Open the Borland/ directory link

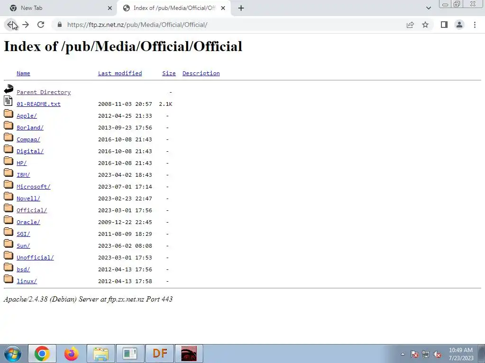30,128
